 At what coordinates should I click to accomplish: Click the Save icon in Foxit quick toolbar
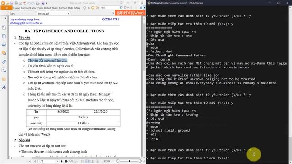coord(12,3)
